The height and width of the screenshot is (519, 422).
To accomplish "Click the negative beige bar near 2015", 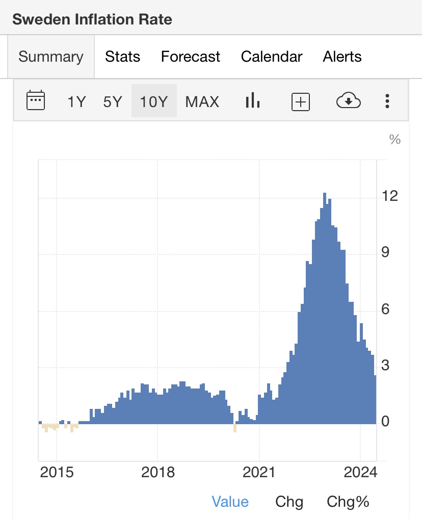I will point(46,427).
